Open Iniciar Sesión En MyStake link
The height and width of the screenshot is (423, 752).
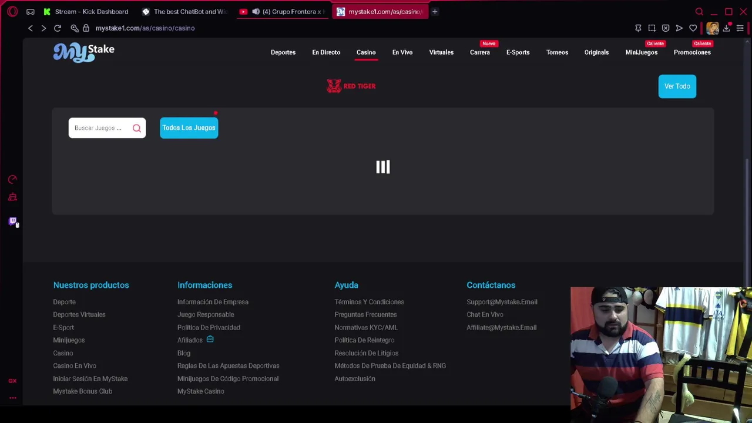(x=90, y=378)
